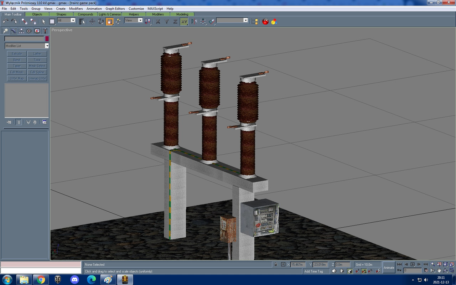The height and width of the screenshot is (285, 456).
Task: Toggle Restrict to Z axis constraint
Action: pos(175,21)
